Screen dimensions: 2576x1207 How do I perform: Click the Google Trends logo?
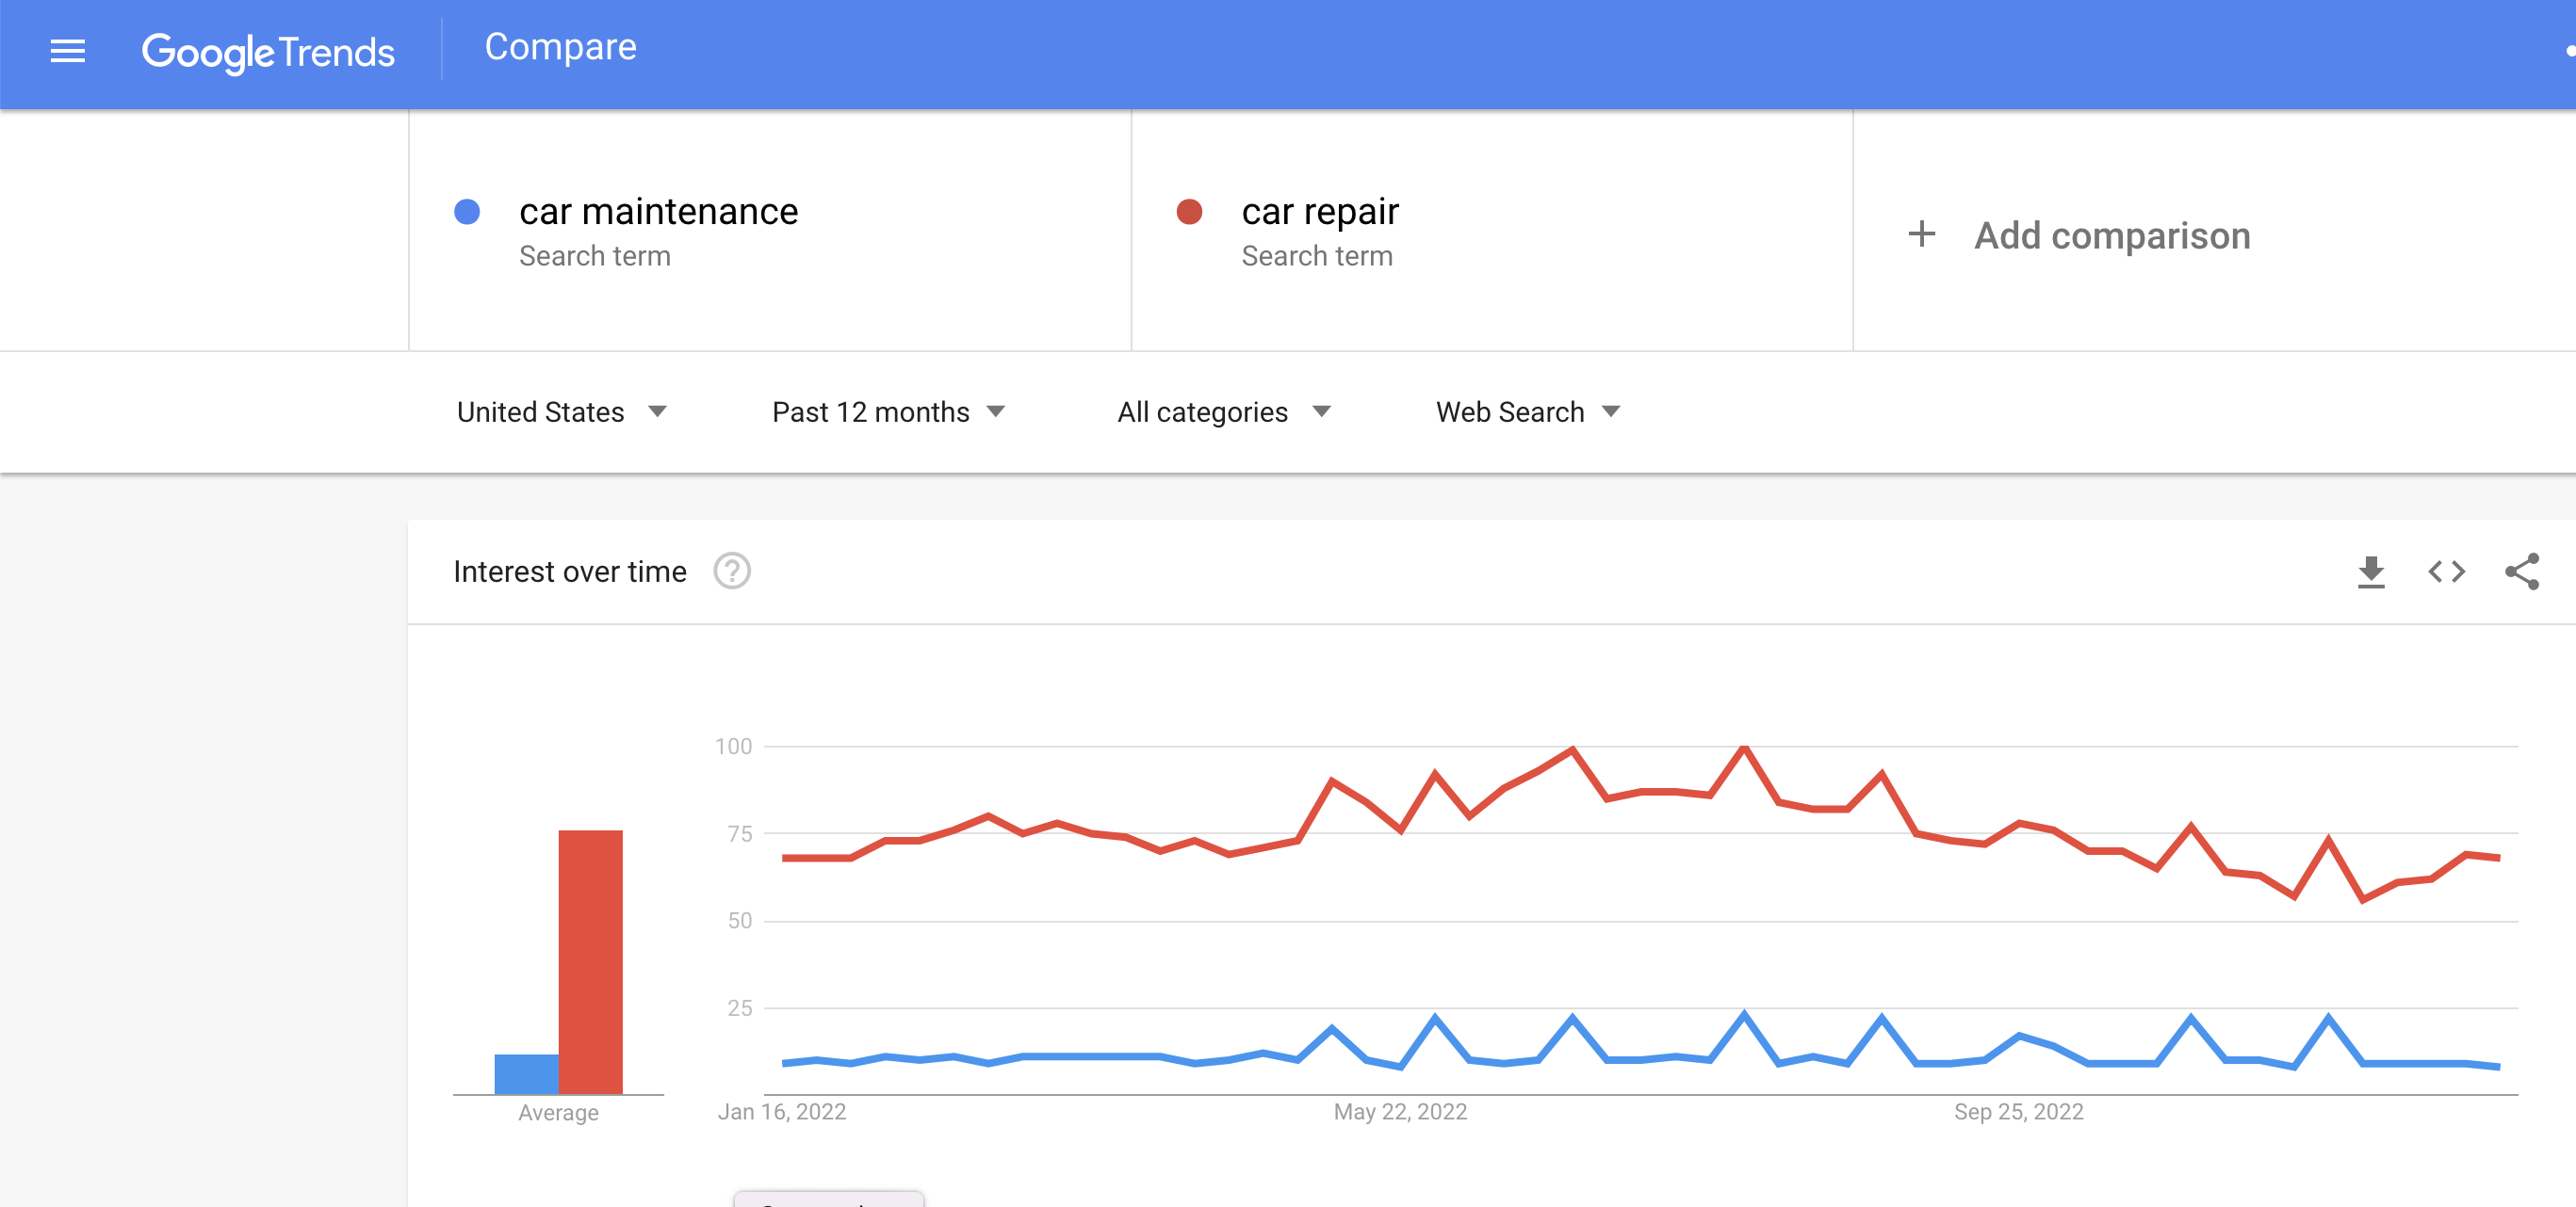pos(268,52)
